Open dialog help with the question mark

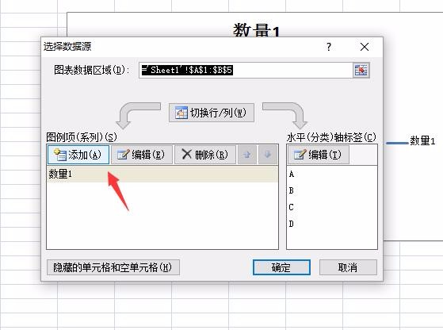(x=329, y=47)
